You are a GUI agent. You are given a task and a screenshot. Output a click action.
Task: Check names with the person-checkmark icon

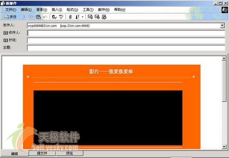(54, 17)
